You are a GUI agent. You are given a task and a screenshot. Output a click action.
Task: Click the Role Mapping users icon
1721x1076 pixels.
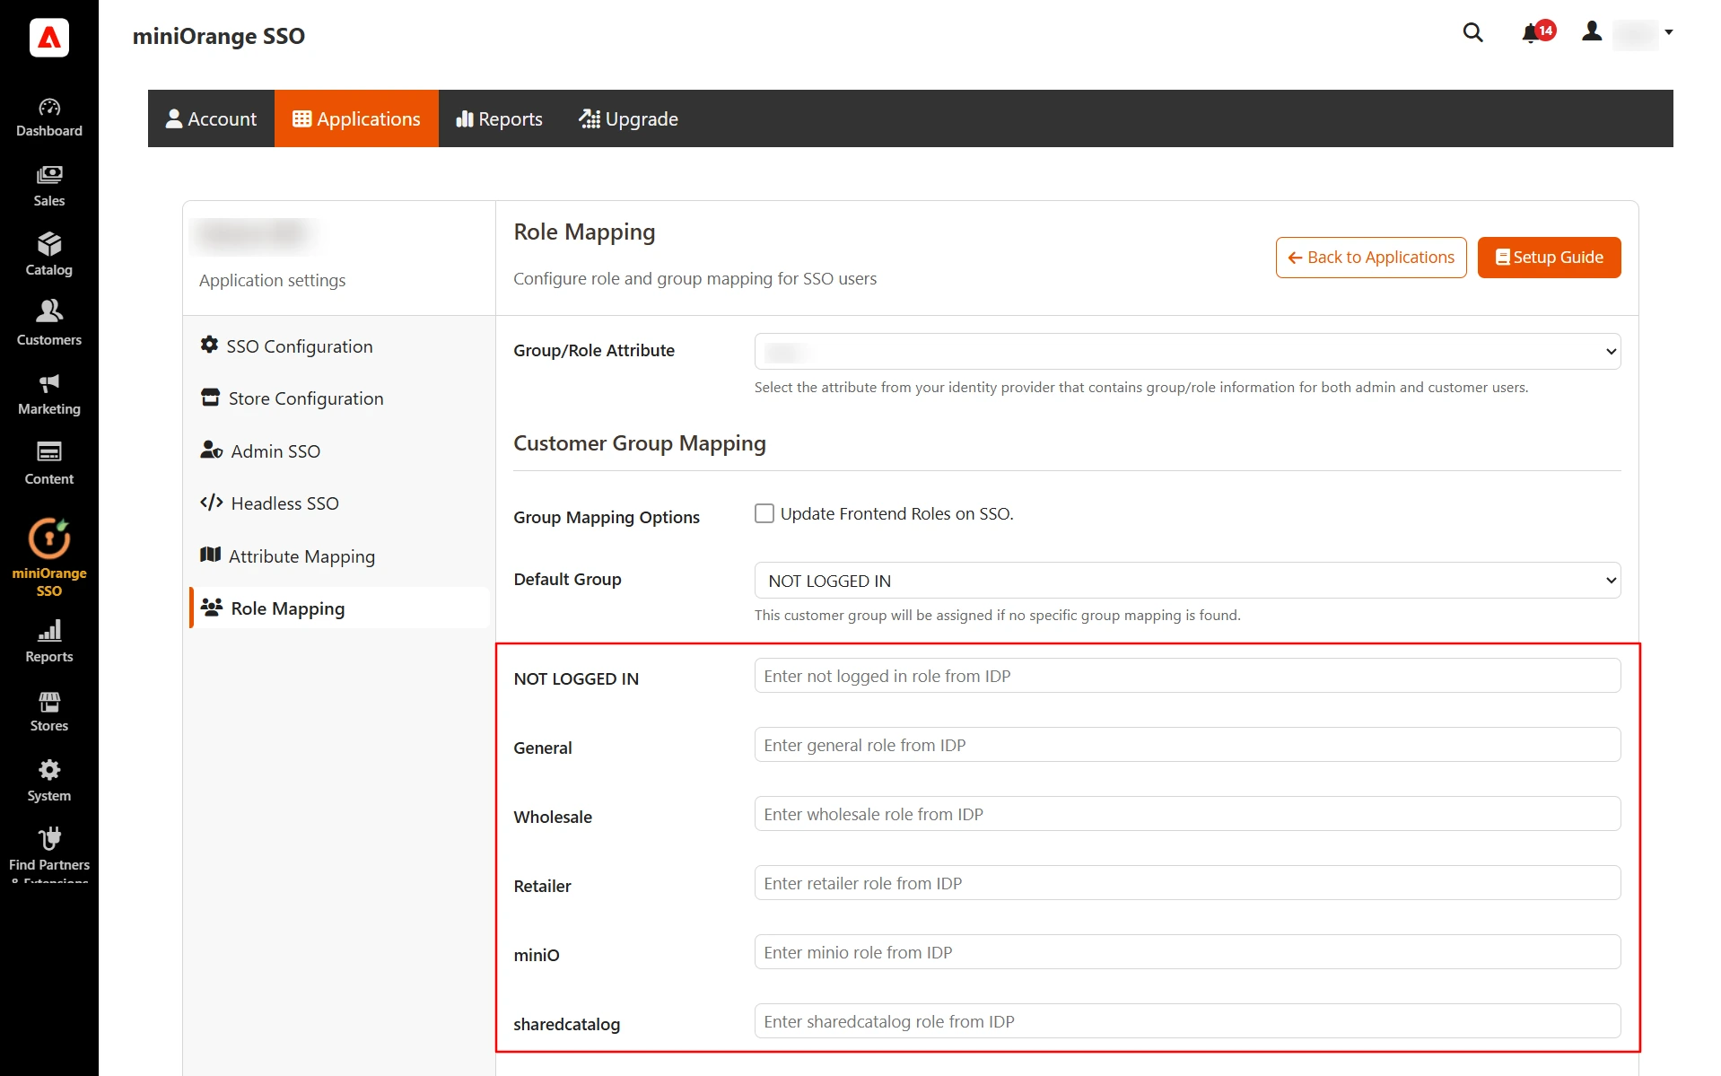211,607
